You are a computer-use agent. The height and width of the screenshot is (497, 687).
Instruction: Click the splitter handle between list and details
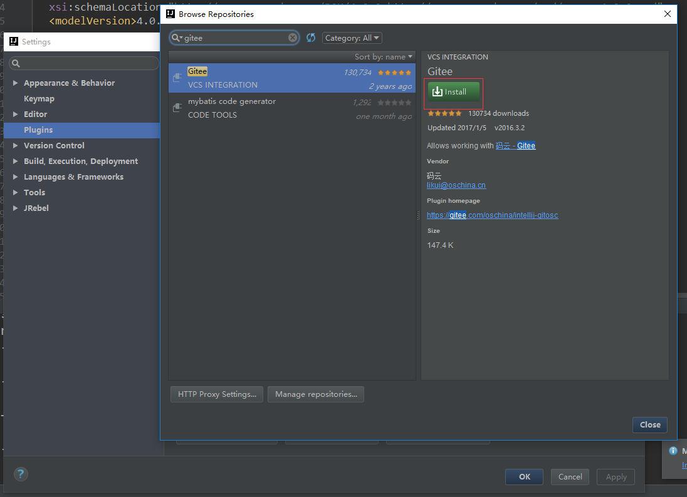[x=418, y=215]
